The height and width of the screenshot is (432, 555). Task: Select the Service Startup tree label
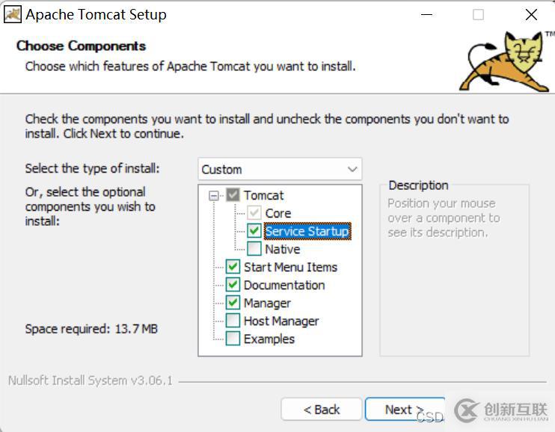click(x=307, y=231)
